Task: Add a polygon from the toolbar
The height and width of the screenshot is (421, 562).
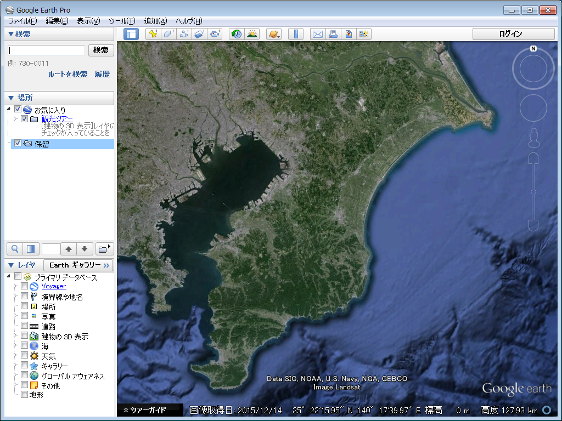Action: coord(169,35)
